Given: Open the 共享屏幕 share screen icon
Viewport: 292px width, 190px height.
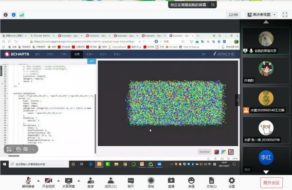Looking at the screenshot, I should point(69,183).
